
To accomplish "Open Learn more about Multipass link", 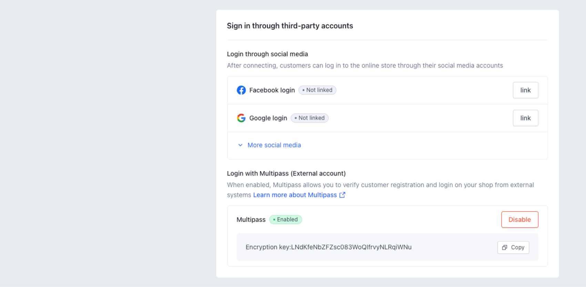I will click(x=295, y=195).
